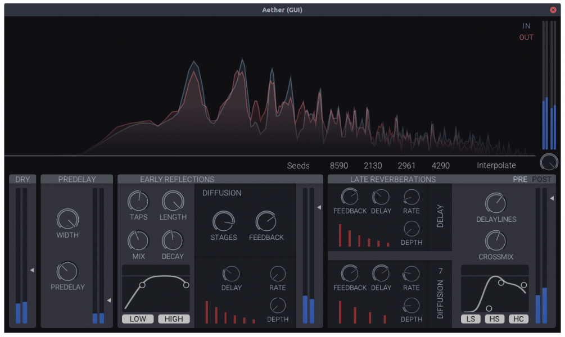Toggle the LOW filter button

[138, 319]
